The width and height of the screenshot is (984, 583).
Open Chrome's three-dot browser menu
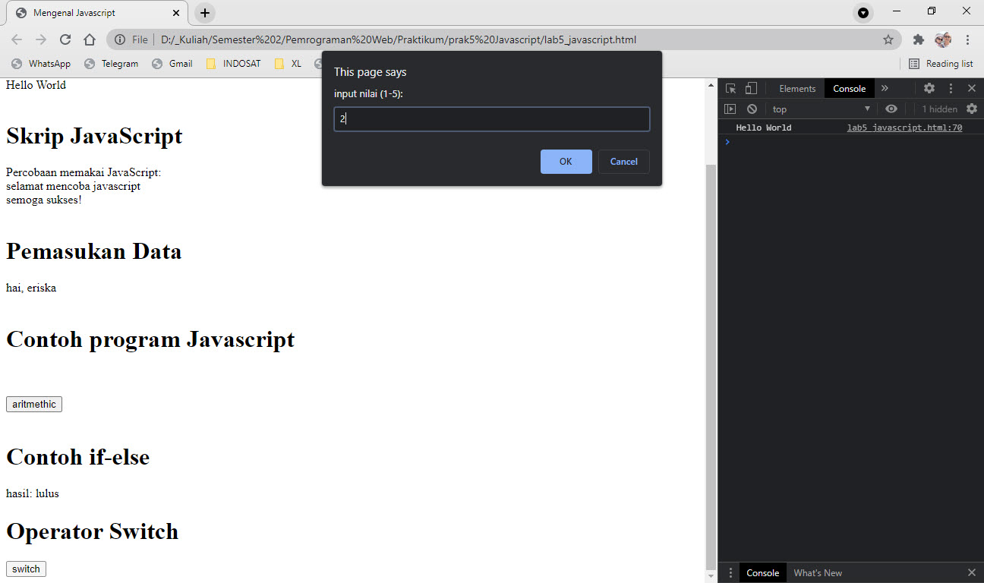click(x=967, y=39)
